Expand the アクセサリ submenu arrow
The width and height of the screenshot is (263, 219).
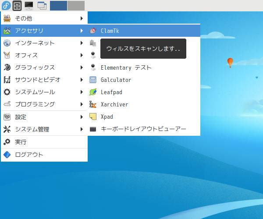click(x=82, y=31)
